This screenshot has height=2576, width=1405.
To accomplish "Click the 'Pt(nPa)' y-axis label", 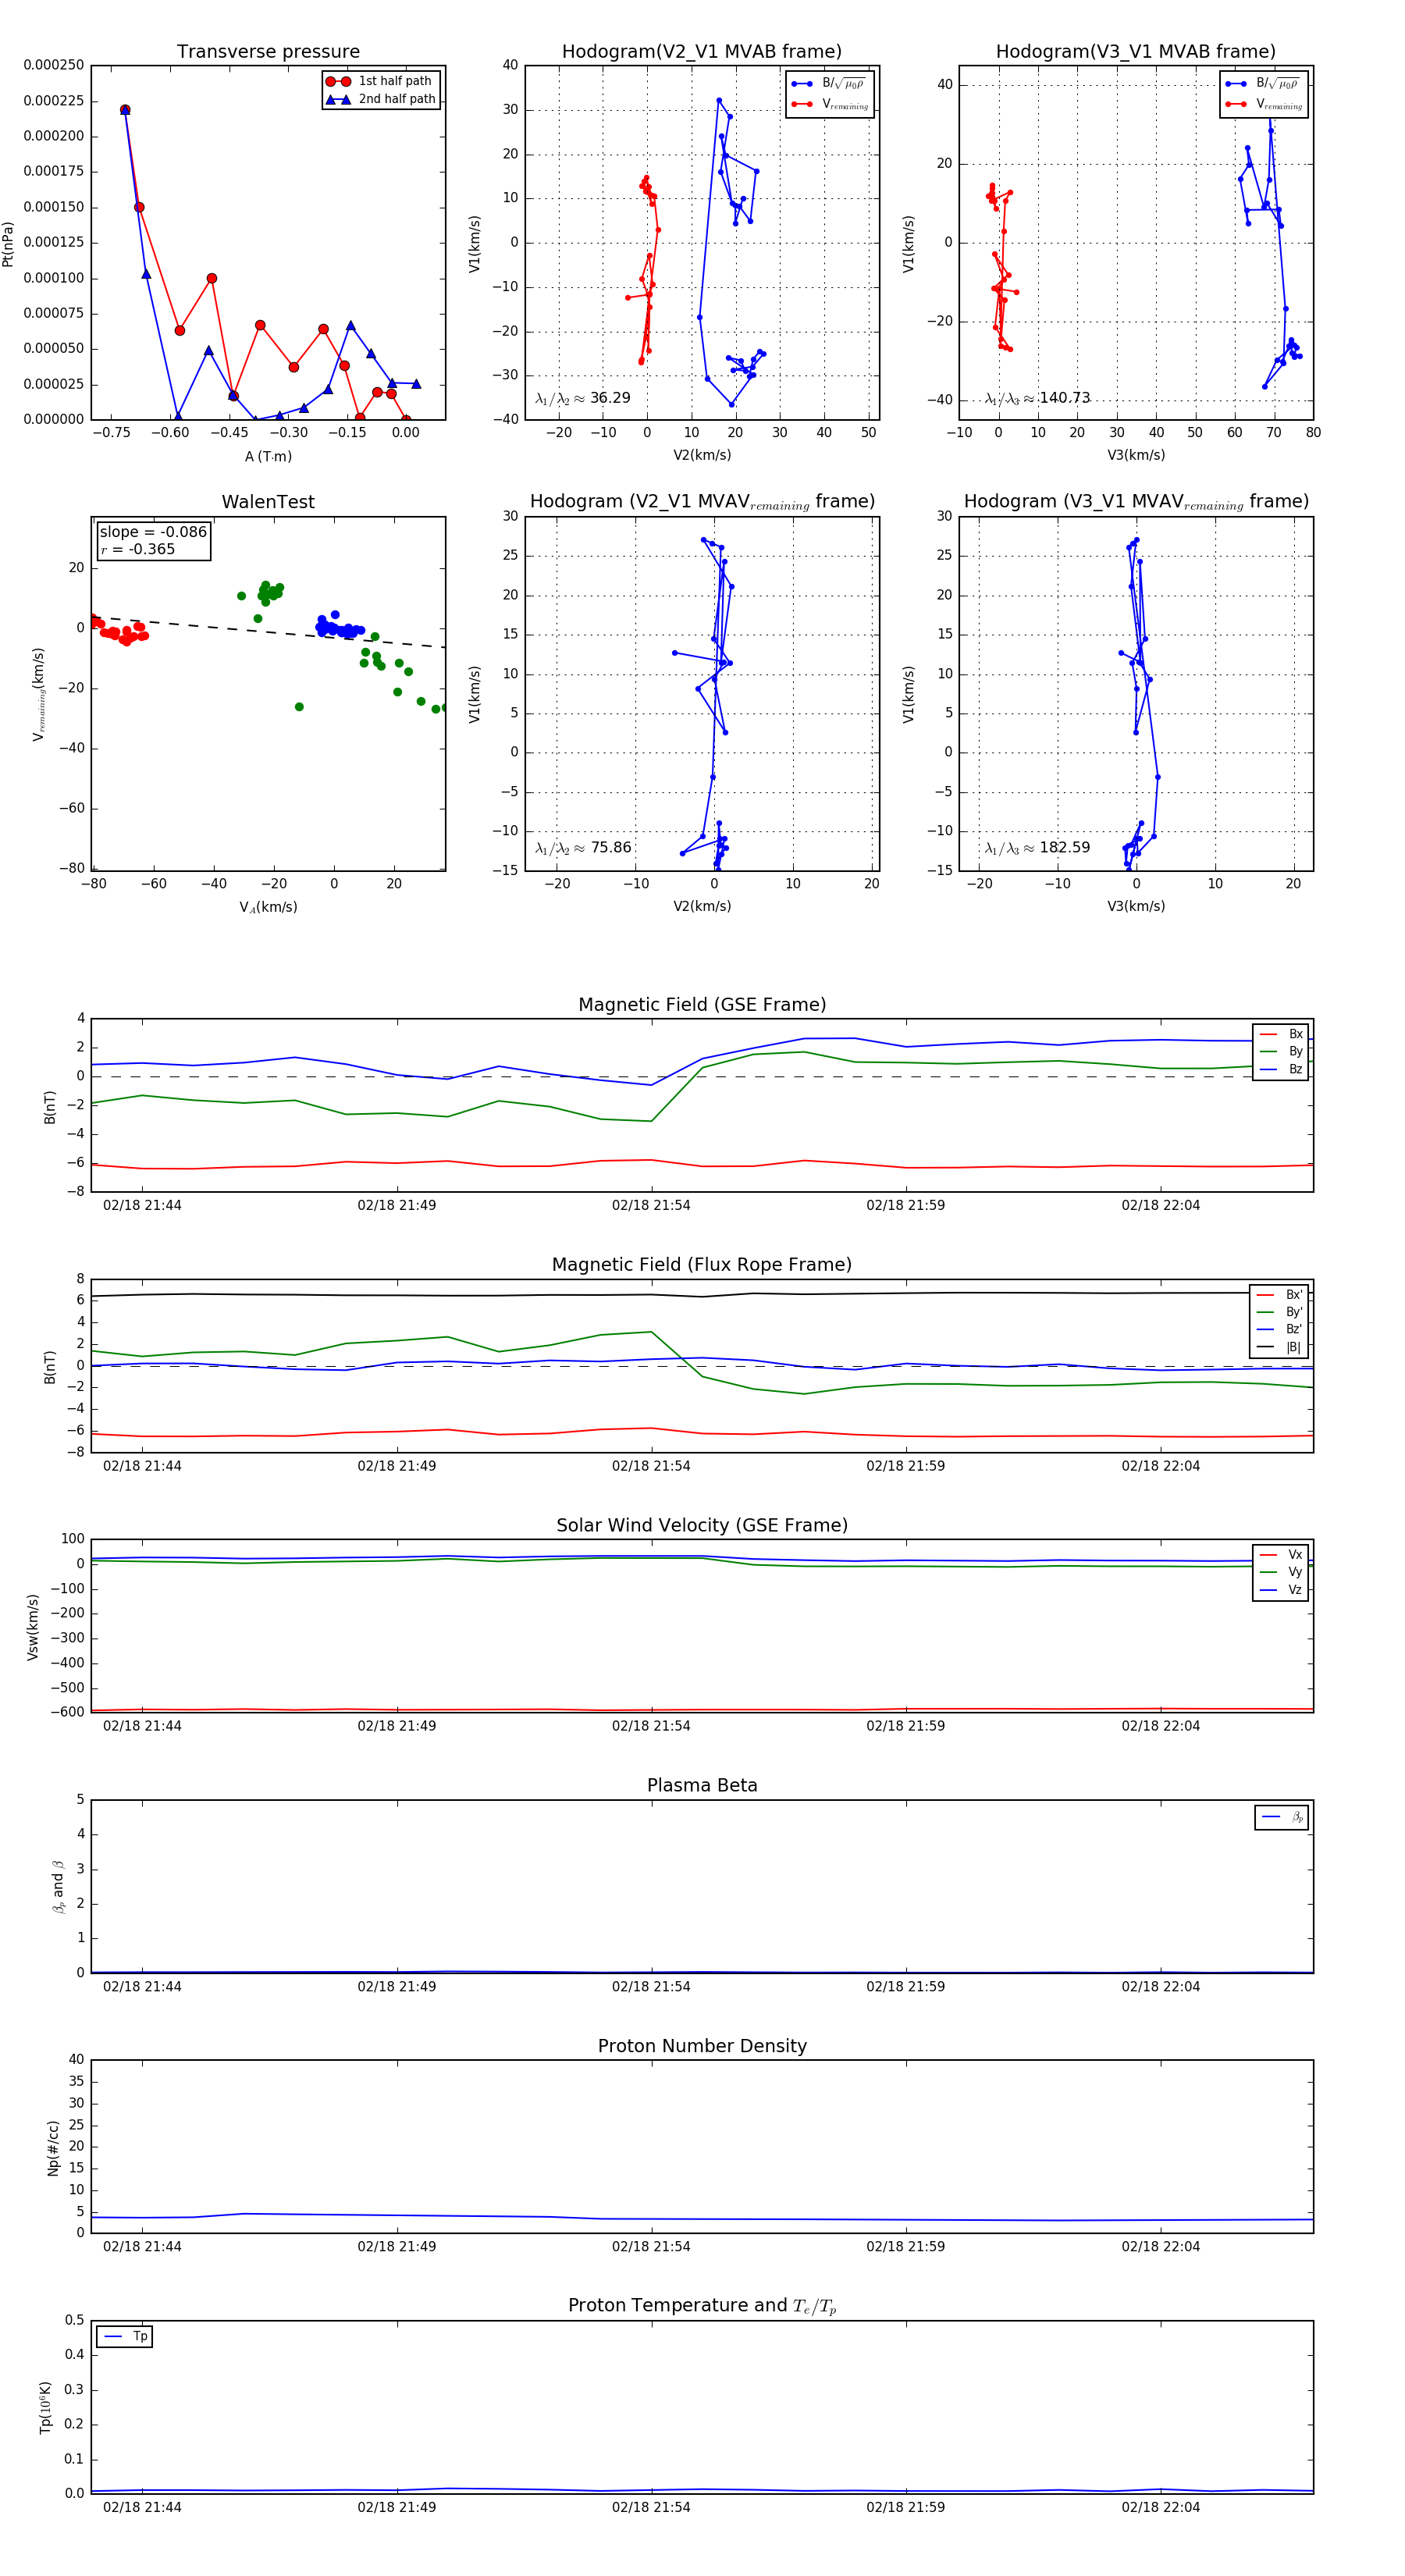I will click(x=9, y=244).
